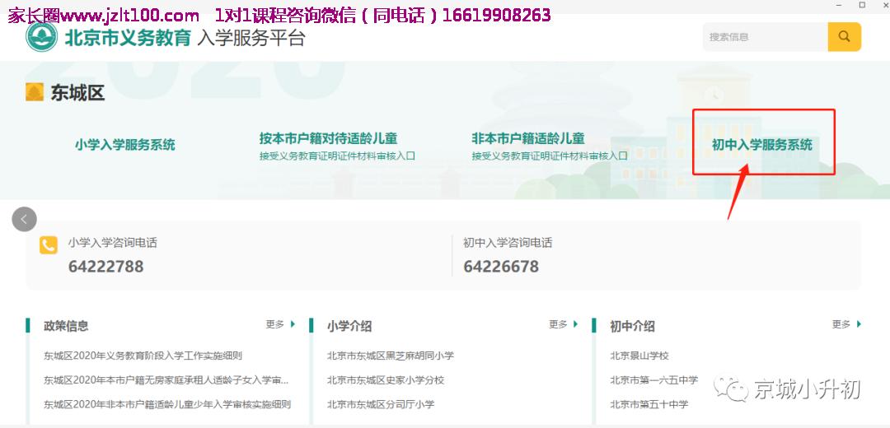
Task: Open 初中入学服务系统
Action: (x=762, y=145)
